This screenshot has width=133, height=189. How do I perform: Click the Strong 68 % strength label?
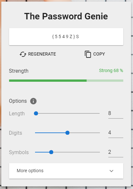[x=111, y=70]
